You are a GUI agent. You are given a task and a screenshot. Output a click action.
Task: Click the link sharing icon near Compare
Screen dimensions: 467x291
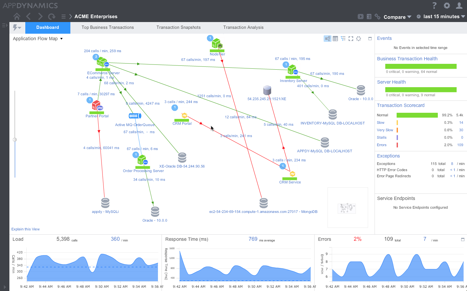pyautogui.click(x=377, y=17)
